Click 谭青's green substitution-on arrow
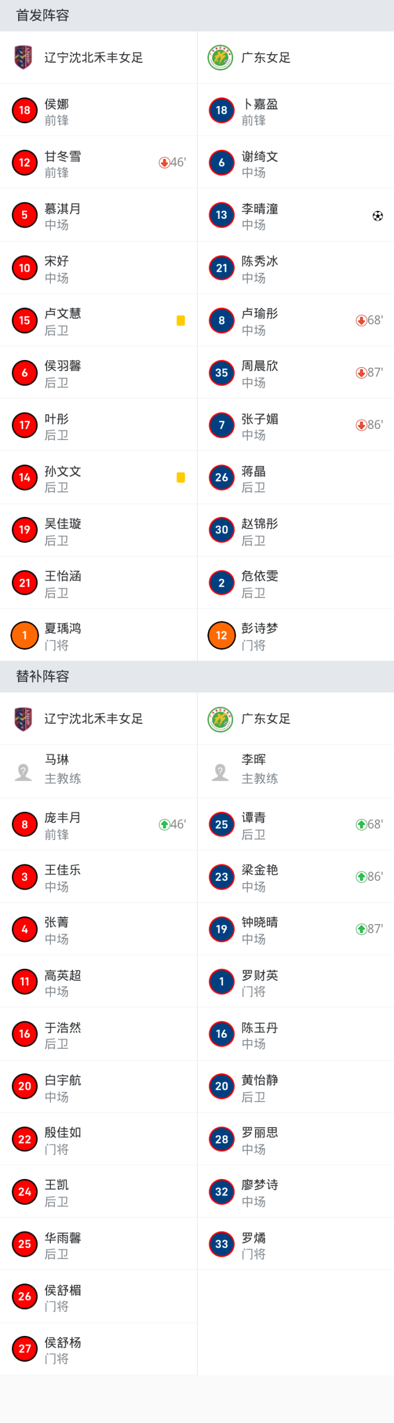Screen dimensions: 394x1423 (361, 824)
